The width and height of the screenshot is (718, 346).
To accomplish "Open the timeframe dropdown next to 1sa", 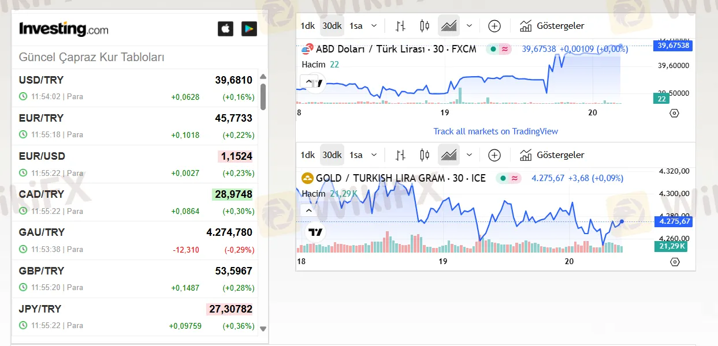I will 374,25.
